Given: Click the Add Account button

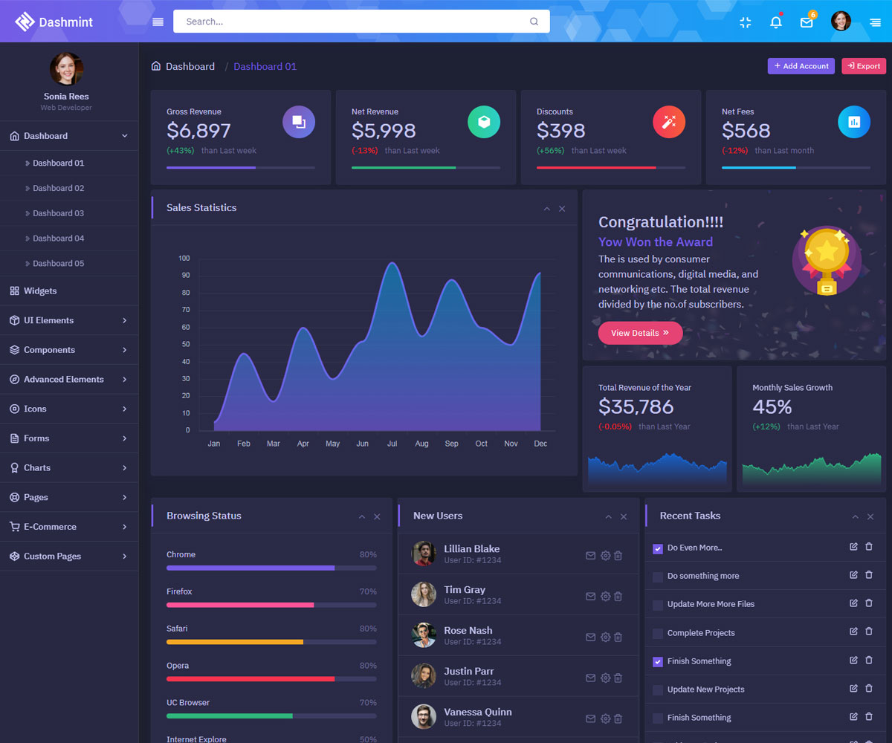Looking at the screenshot, I should (x=801, y=66).
